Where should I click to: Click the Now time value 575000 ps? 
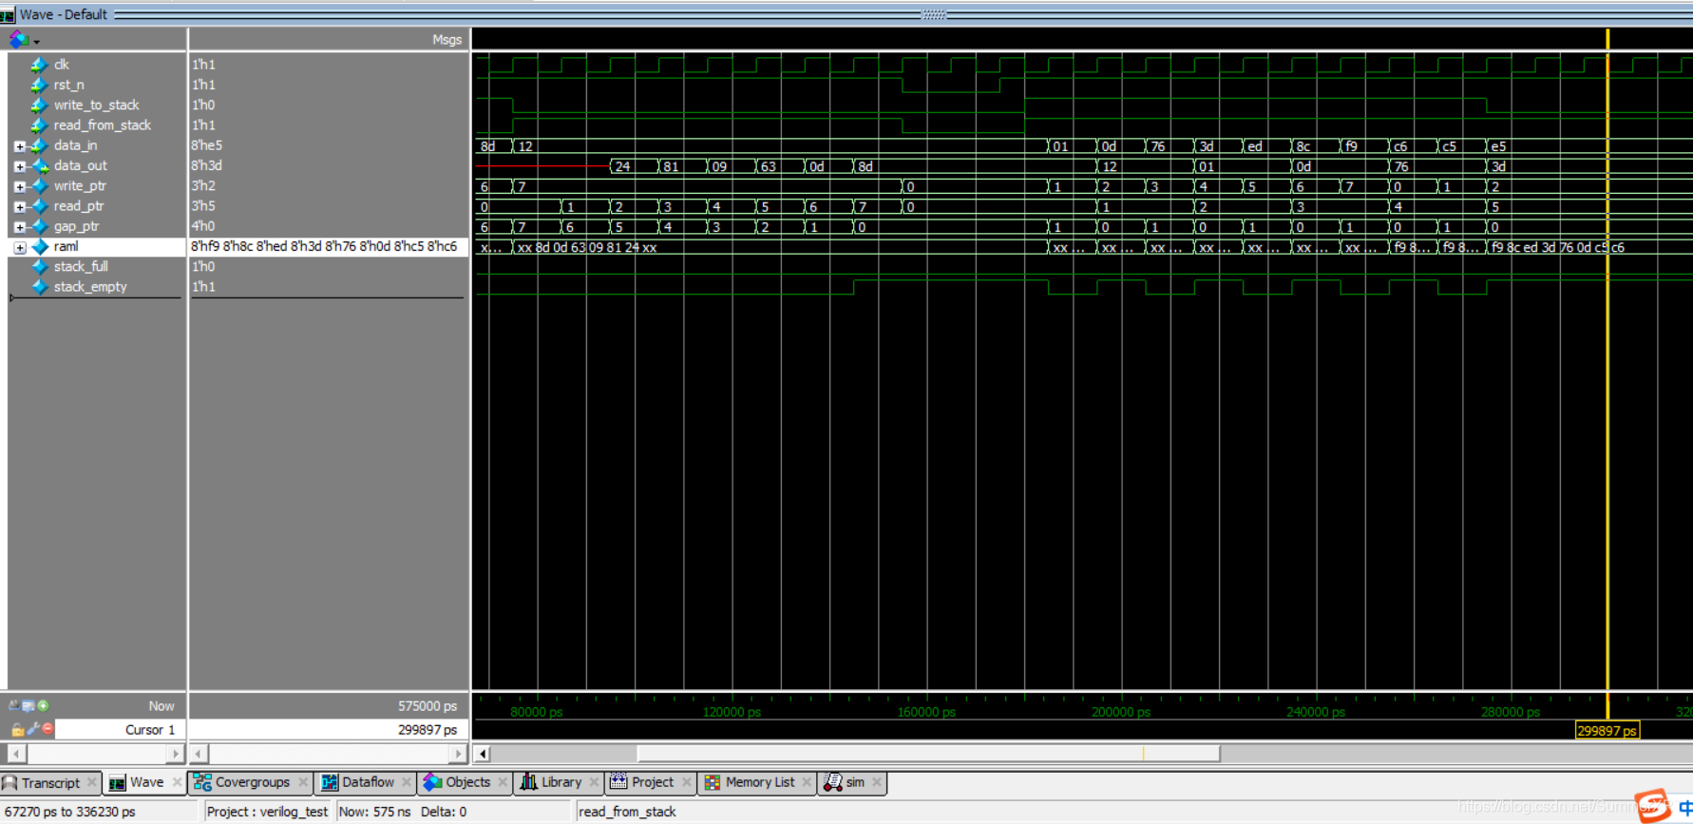[428, 706]
